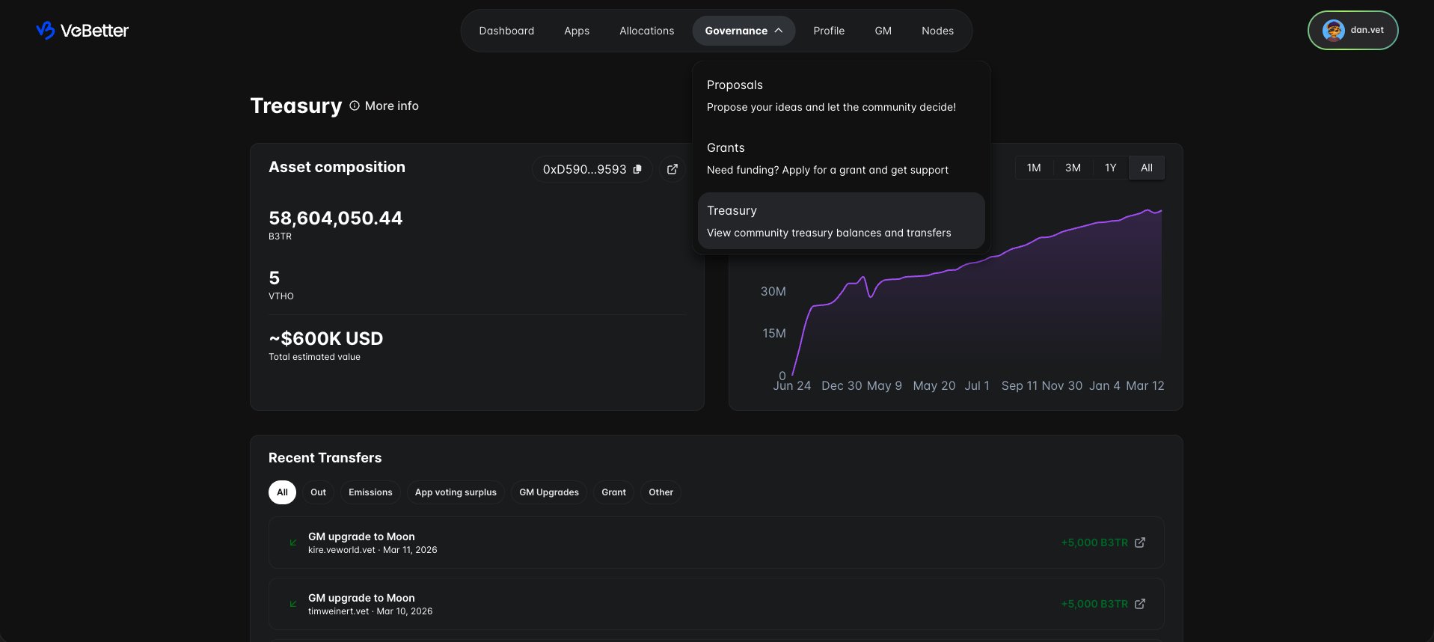Filter transfers by Emissions

[370, 492]
